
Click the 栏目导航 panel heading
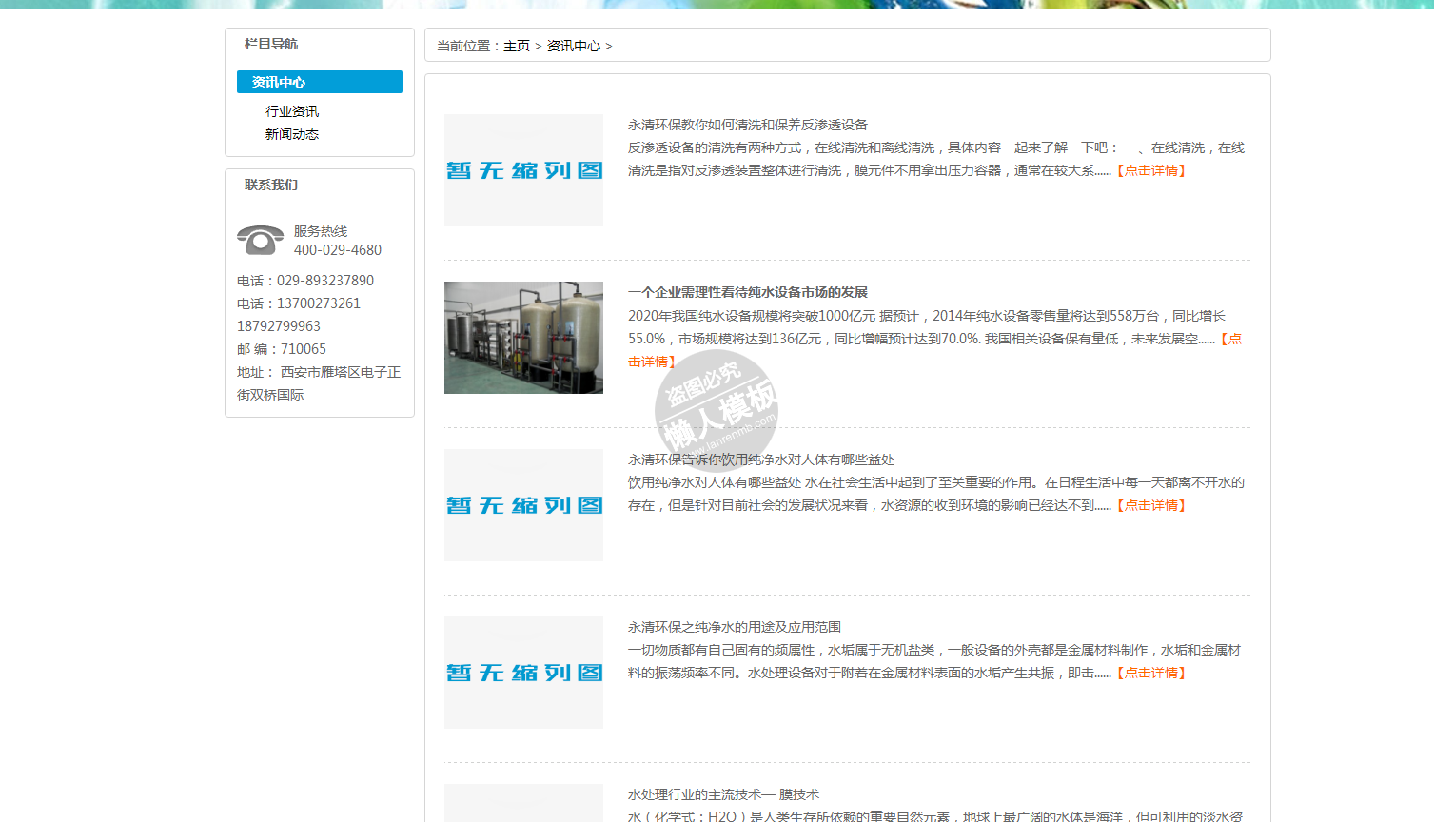[271, 44]
